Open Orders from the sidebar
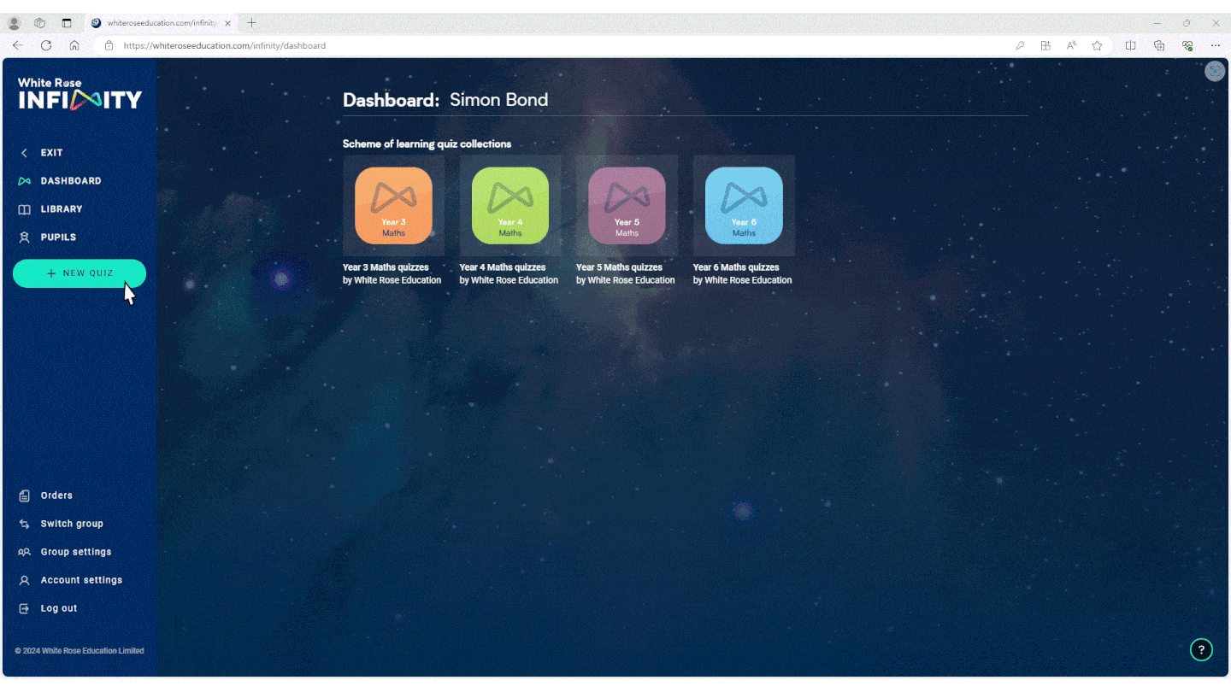Image resolution: width=1231 pixels, height=692 pixels. pos(56,496)
